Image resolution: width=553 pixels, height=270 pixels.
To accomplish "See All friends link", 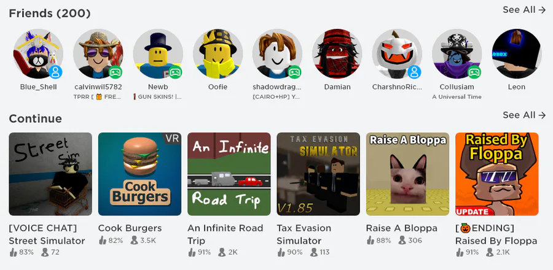I will 524,10.
